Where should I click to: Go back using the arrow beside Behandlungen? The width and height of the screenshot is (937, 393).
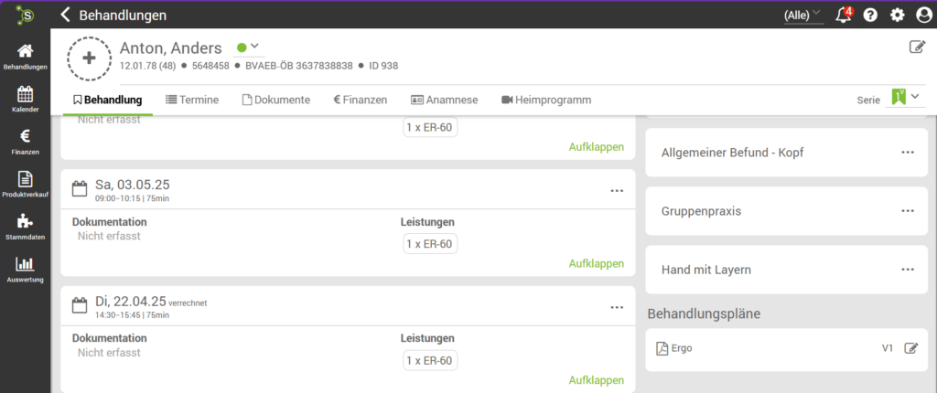(x=65, y=15)
